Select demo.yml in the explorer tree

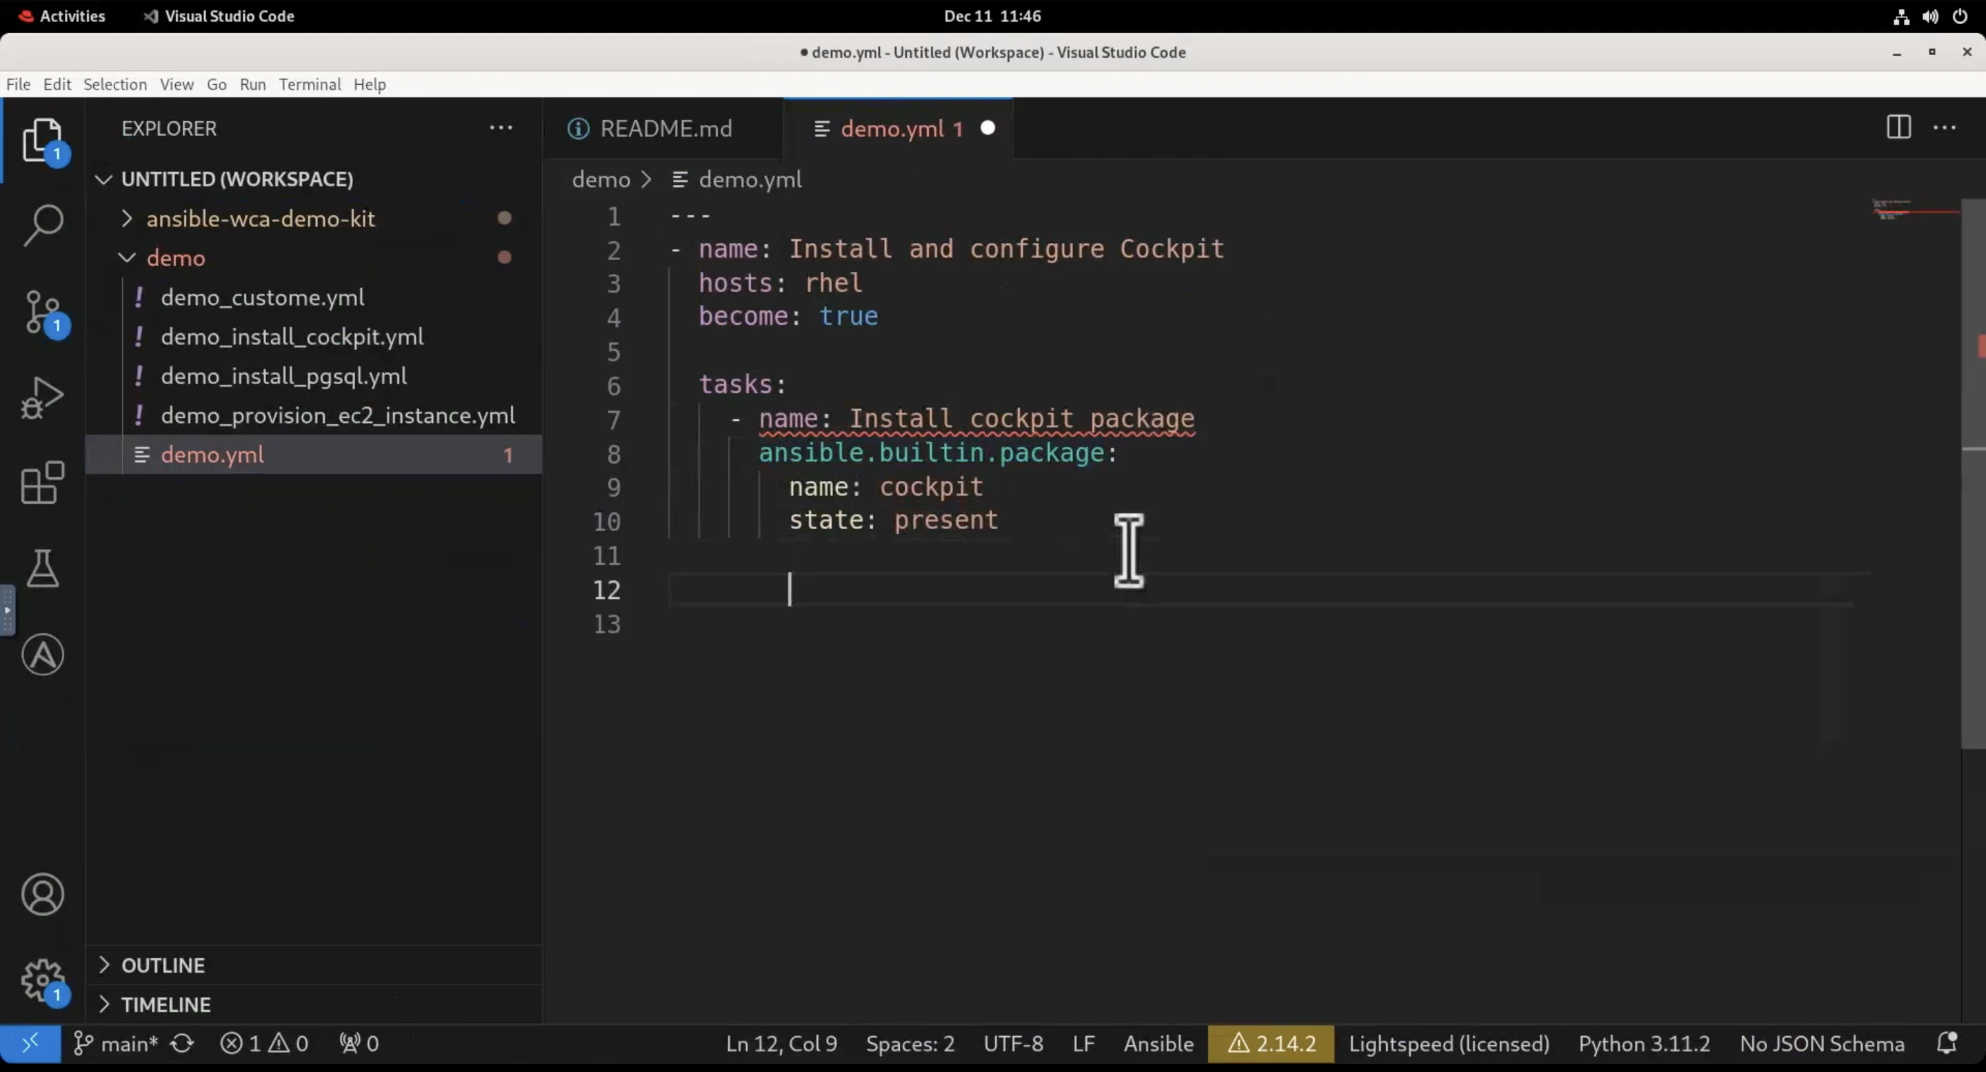point(314,454)
